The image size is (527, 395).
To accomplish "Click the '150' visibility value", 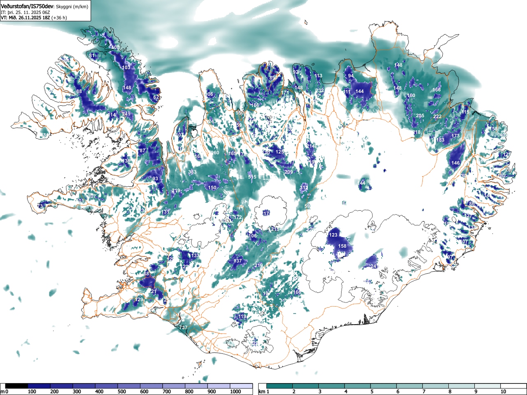I will [212, 188].
